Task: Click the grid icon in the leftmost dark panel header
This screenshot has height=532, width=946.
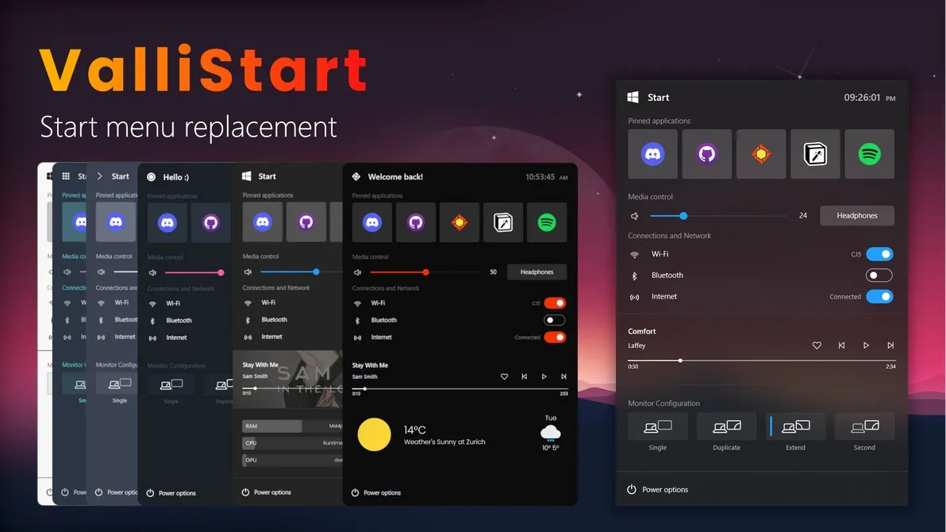Action: pos(66,176)
